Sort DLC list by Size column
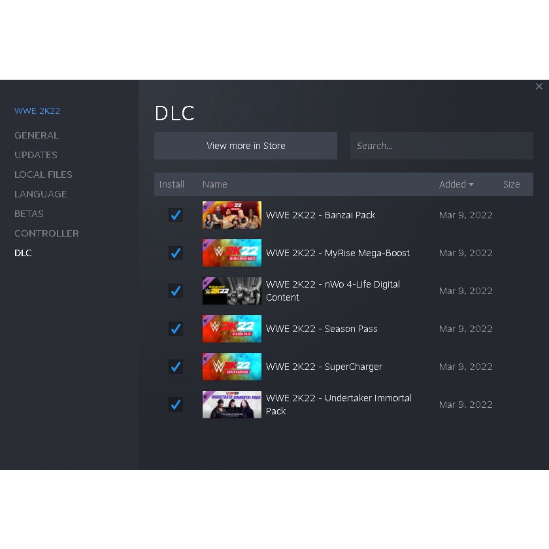 (511, 184)
